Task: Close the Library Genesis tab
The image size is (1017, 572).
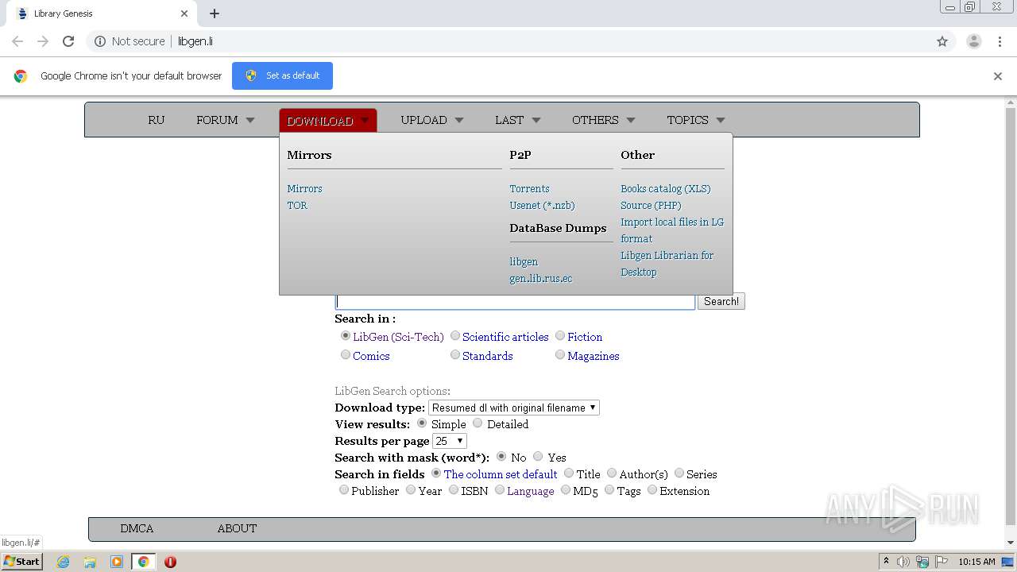Action: tap(184, 14)
